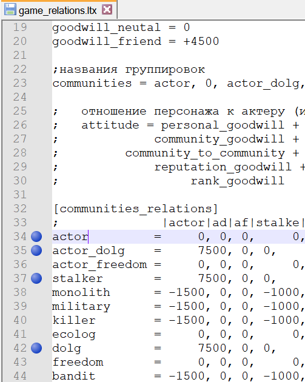This screenshot has width=305, height=382.
Task: Click the -1500 value on the bandit row
Action: click(187, 376)
